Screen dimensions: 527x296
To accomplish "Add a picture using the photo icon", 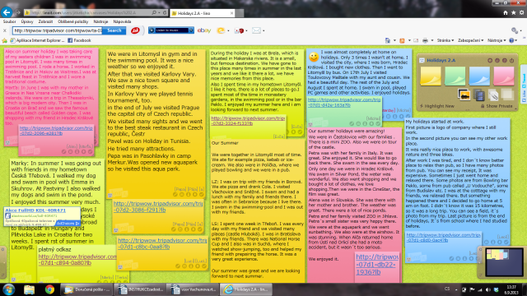I will (x=464, y=95).
